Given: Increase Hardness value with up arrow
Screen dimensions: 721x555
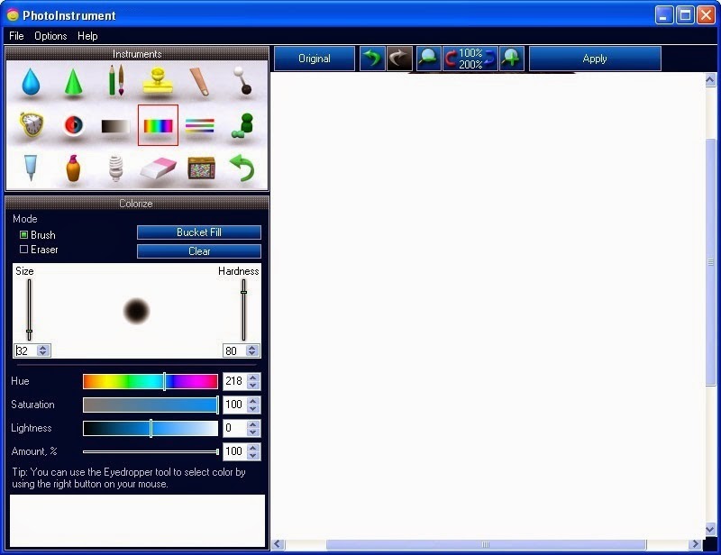Looking at the screenshot, I should pyautogui.click(x=251, y=348).
